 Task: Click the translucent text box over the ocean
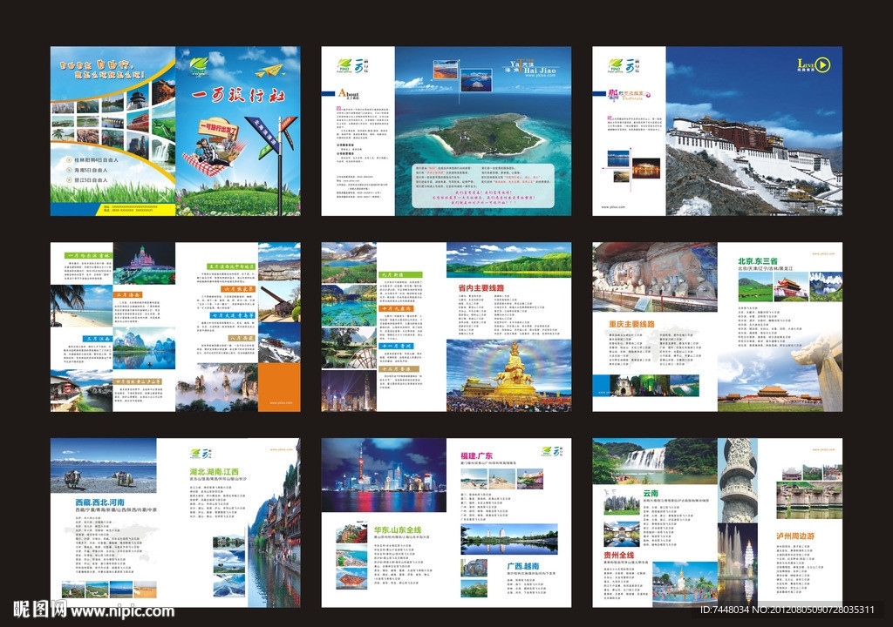483,185
